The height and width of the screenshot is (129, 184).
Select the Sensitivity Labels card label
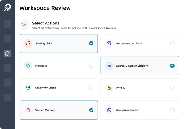(x=46, y=88)
